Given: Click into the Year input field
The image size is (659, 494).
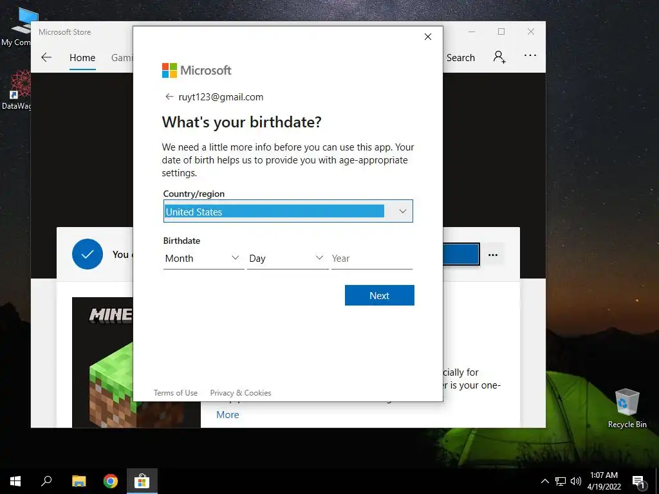Looking at the screenshot, I should coord(371,259).
